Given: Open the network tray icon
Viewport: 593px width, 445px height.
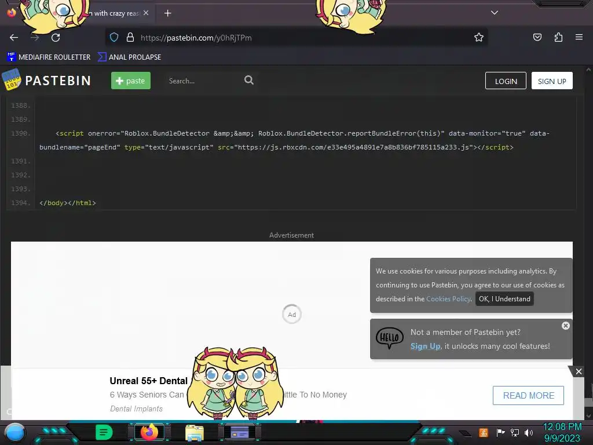Looking at the screenshot, I should coord(515,432).
